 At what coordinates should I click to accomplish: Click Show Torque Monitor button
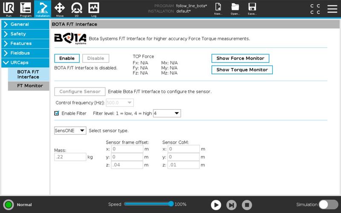pos(242,70)
